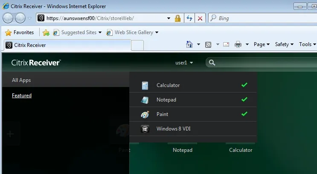Click Calculator label on desktop area
The width and height of the screenshot is (317, 174).
[241, 150]
